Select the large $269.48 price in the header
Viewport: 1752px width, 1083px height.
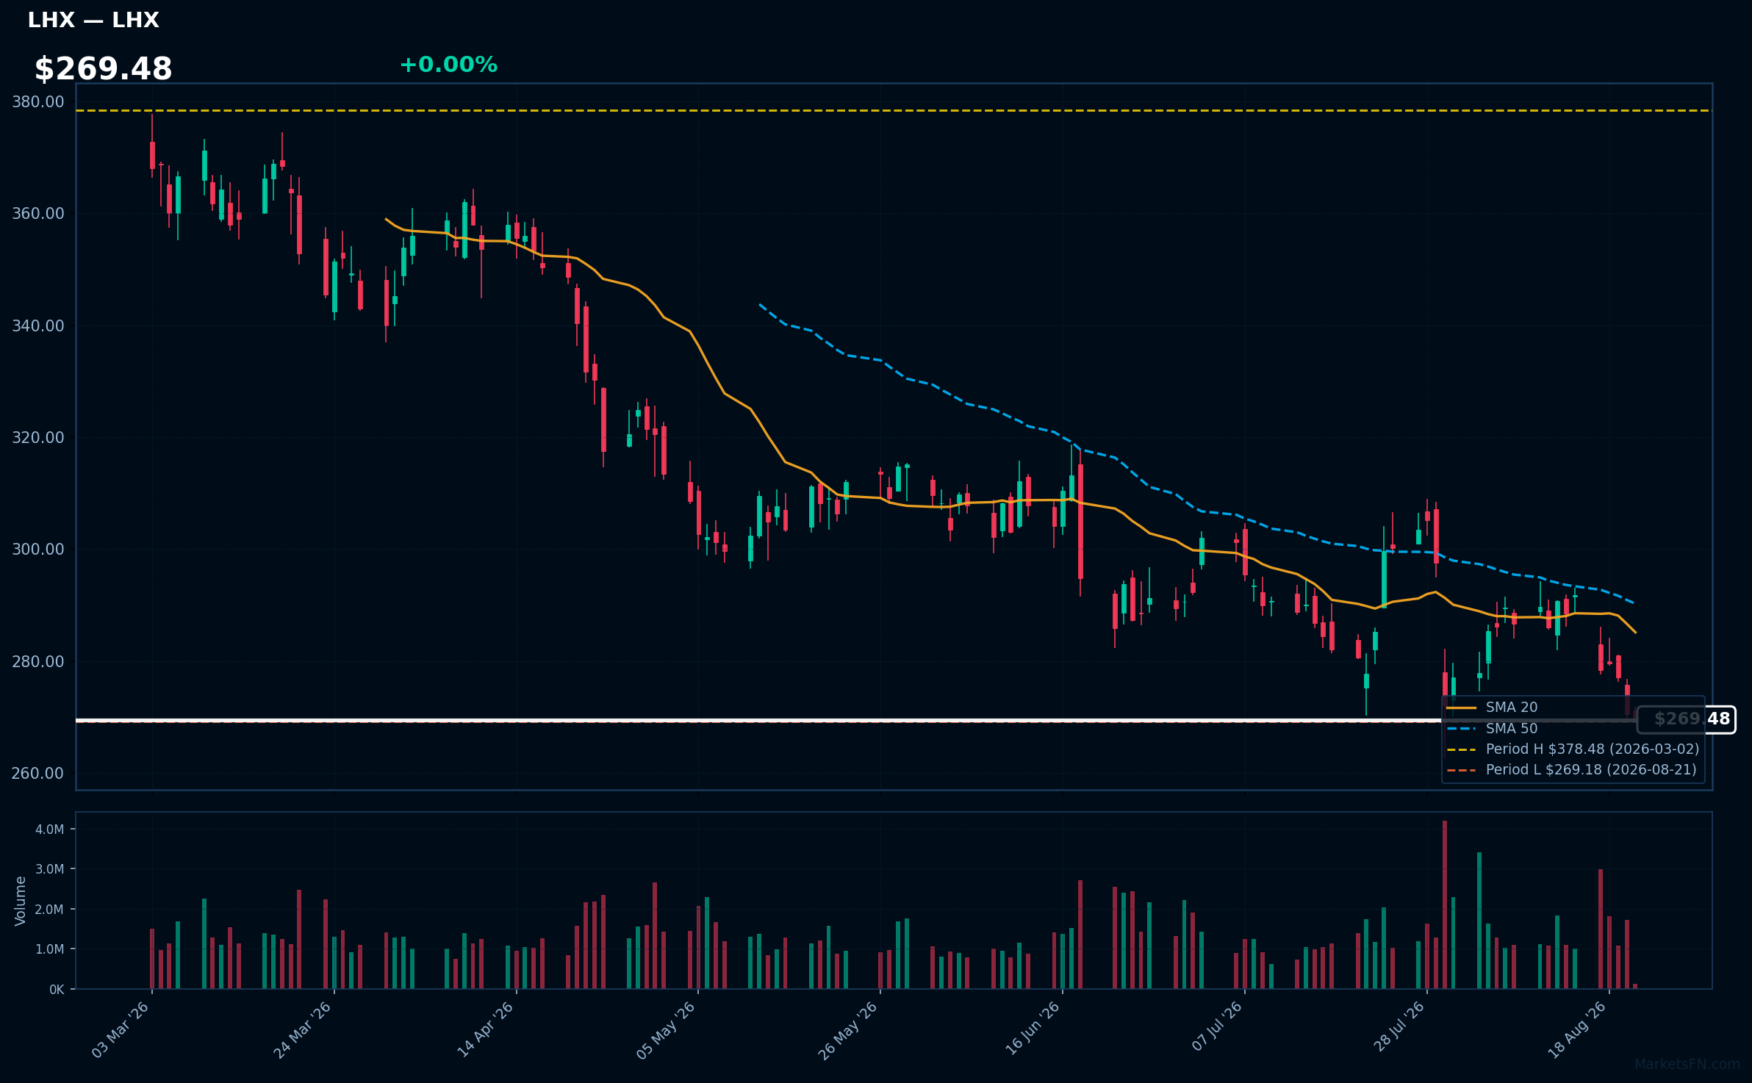104,69
